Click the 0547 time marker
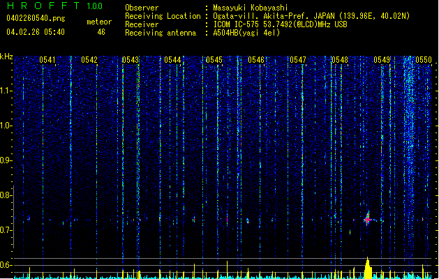 pyautogui.click(x=298, y=60)
